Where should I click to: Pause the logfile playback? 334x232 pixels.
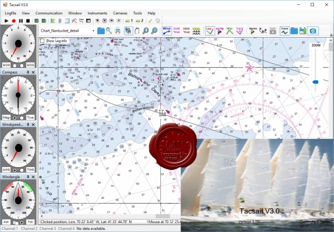(x=21, y=21)
